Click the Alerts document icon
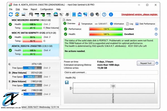The height and width of the screenshot is (111, 167). (64, 20)
